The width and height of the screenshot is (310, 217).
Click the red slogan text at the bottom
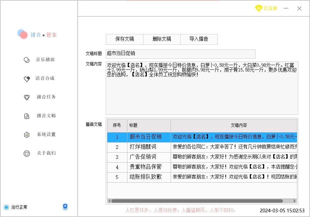click(181, 210)
